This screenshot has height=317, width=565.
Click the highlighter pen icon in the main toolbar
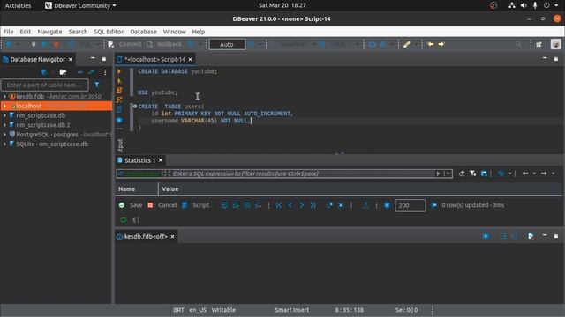point(407,44)
